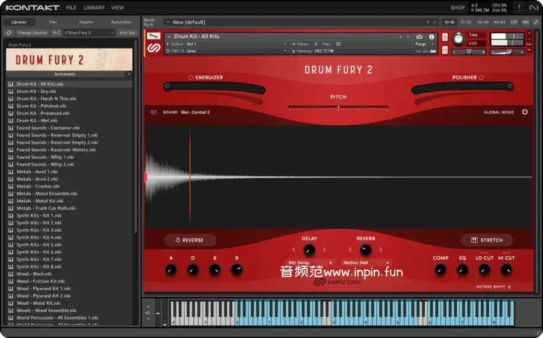Solo the instrument with S button
The image size is (543, 338).
click(x=445, y=37)
